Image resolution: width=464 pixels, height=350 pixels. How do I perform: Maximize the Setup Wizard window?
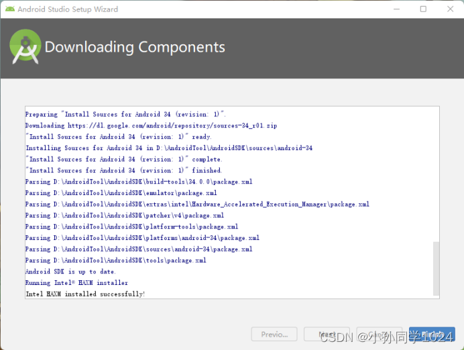click(424, 9)
